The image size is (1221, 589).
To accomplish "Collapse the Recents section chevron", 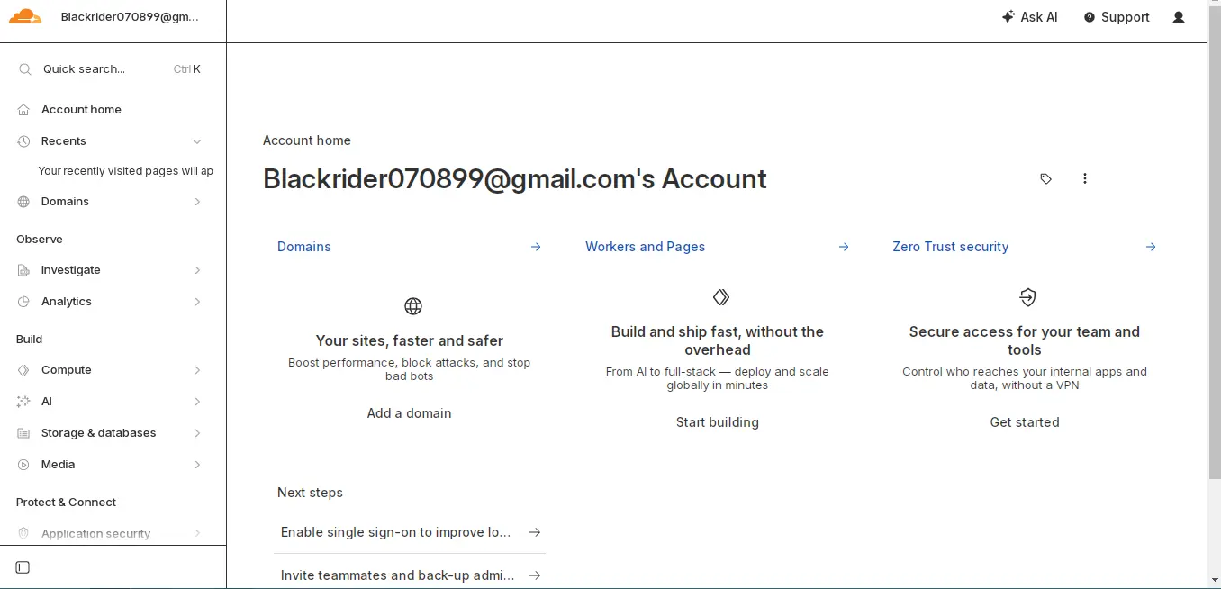I will (197, 141).
